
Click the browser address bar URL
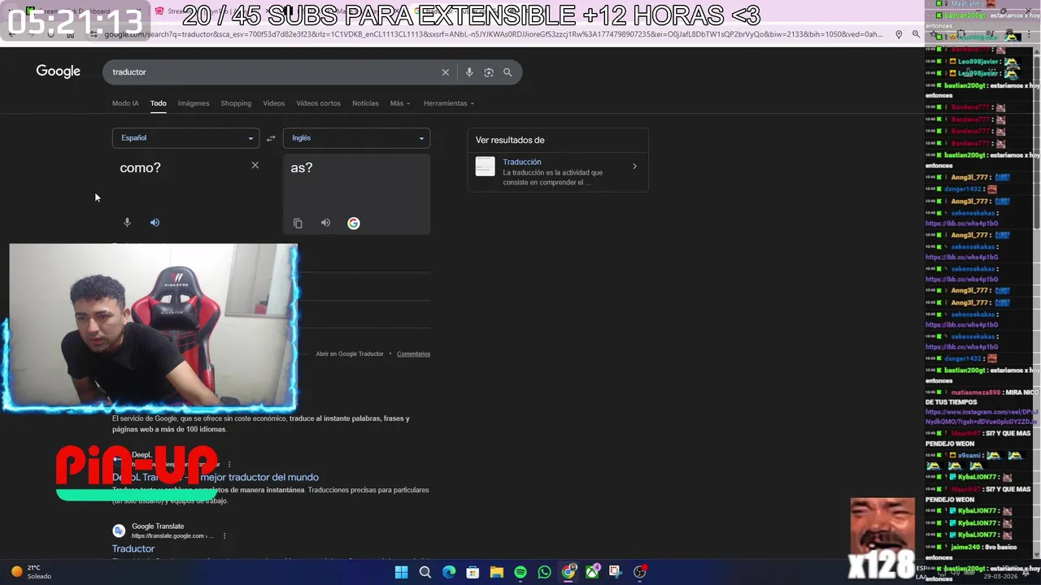[493, 34]
